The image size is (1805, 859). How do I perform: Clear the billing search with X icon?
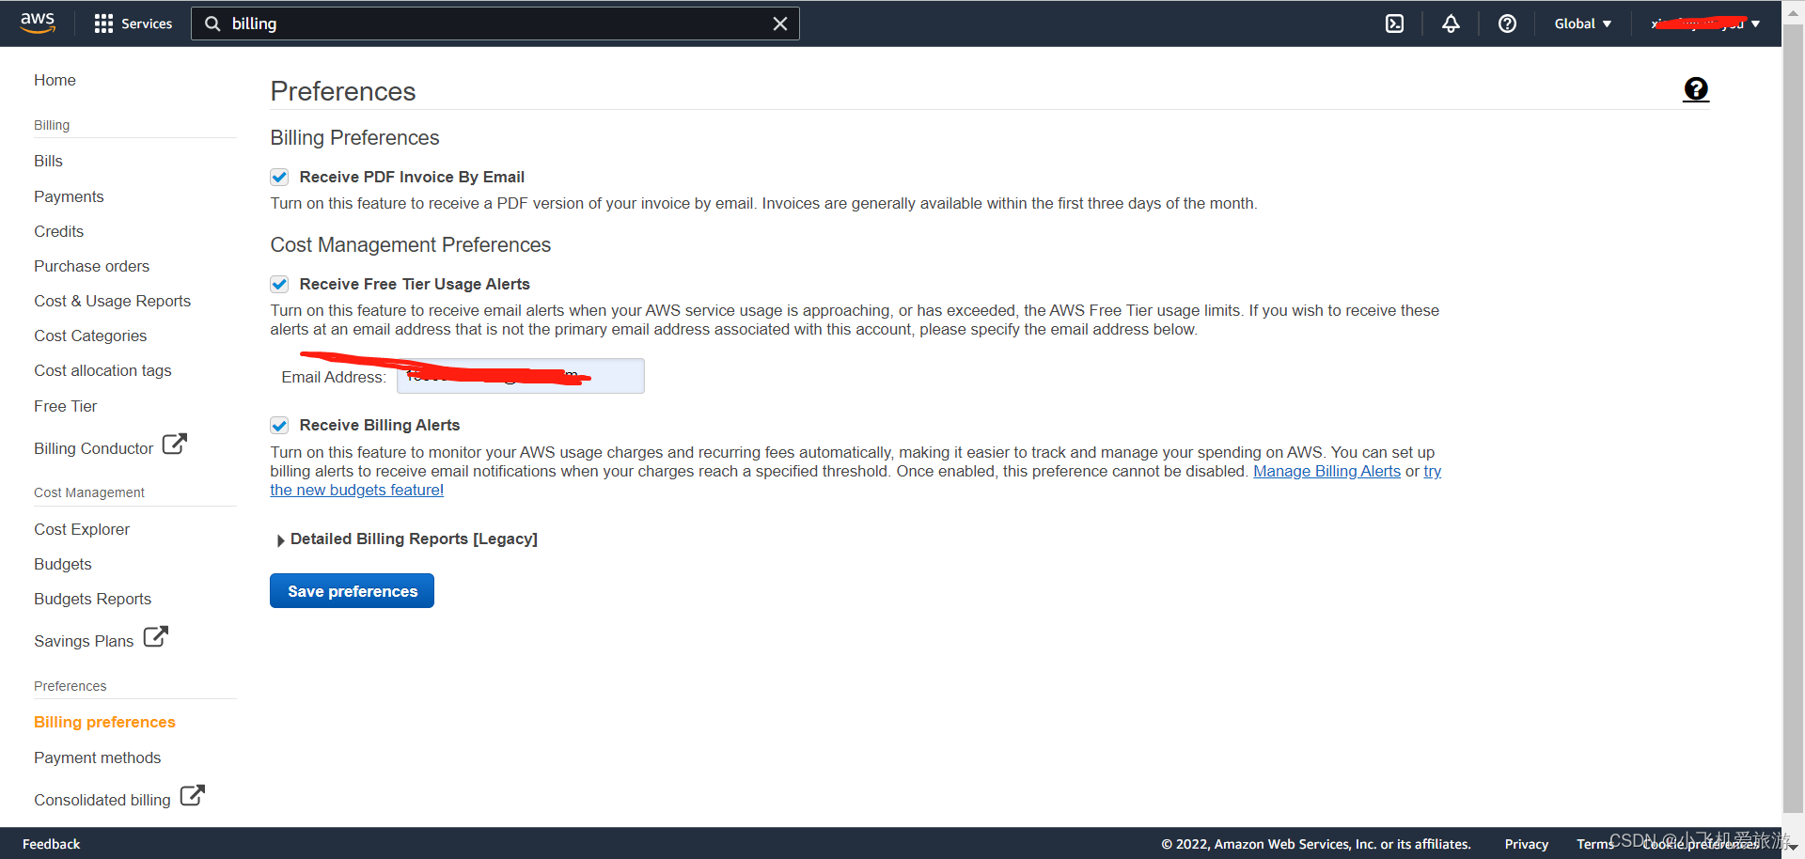click(x=779, y=23)
